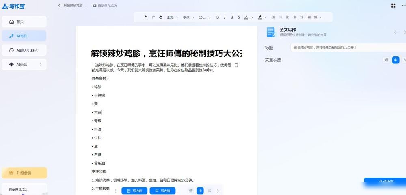Apply strikethrough formatting

tap(239, 17)
